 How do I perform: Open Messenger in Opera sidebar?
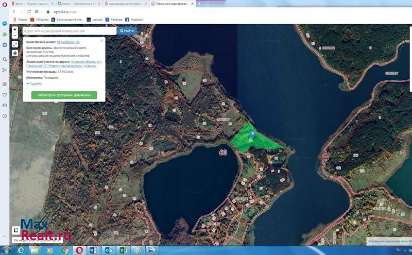pos(4,24)
